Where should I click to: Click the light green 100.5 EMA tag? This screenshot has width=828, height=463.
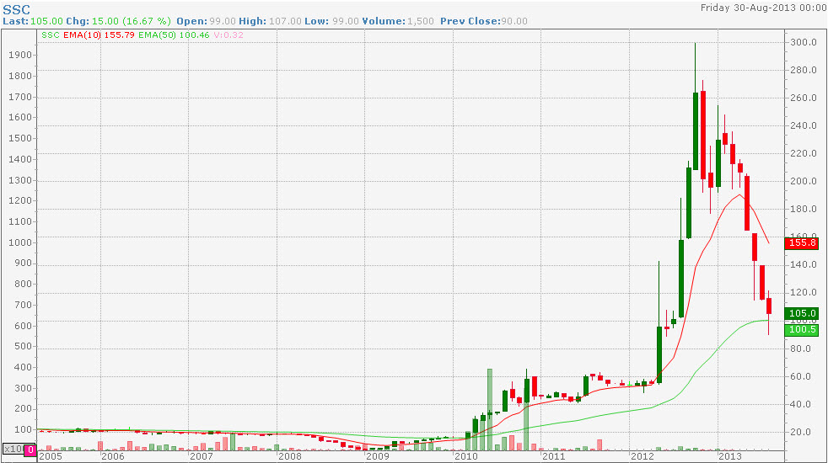802,330
